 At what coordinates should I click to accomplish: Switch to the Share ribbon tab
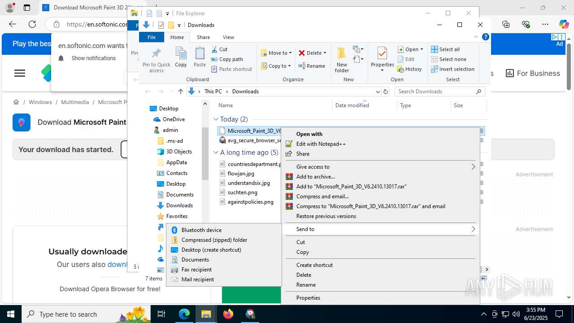coord(203,37)
